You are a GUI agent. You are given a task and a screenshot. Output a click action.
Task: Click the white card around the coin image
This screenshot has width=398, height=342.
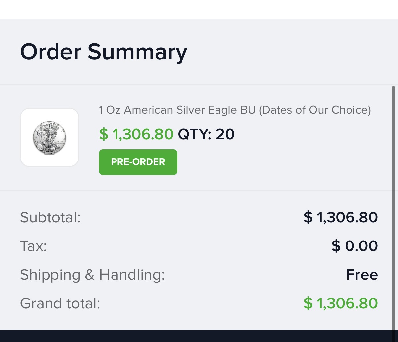pyautogui.click(x=50, y=137)
